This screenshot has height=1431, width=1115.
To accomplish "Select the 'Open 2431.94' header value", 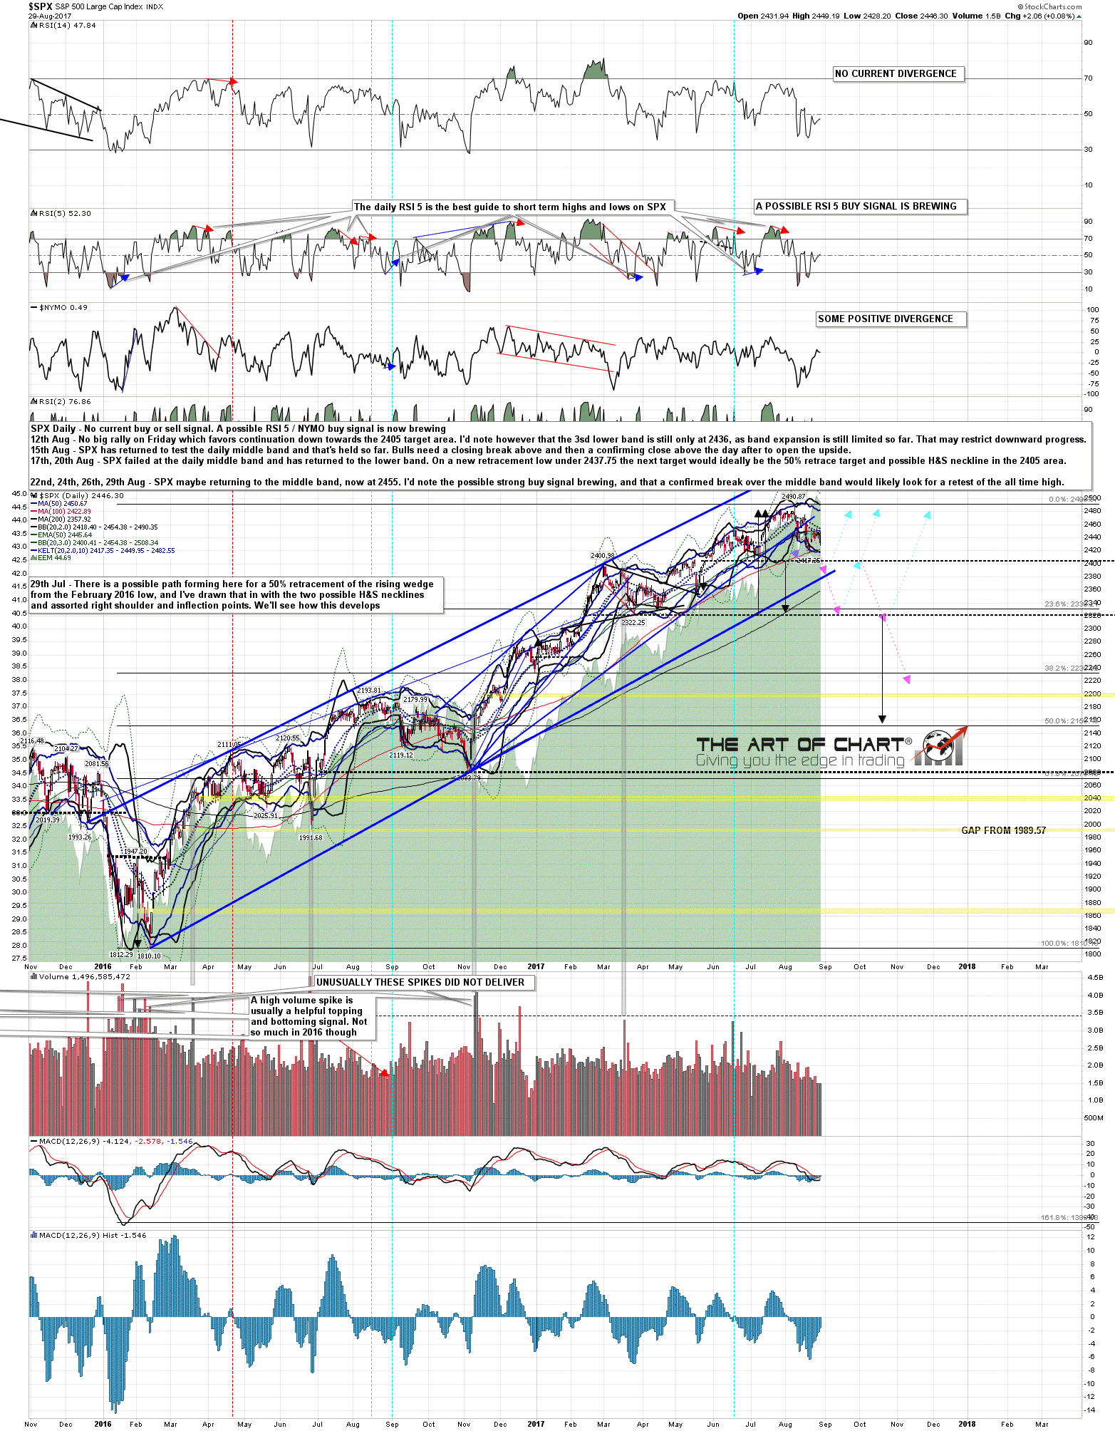I will click(763, 16).
